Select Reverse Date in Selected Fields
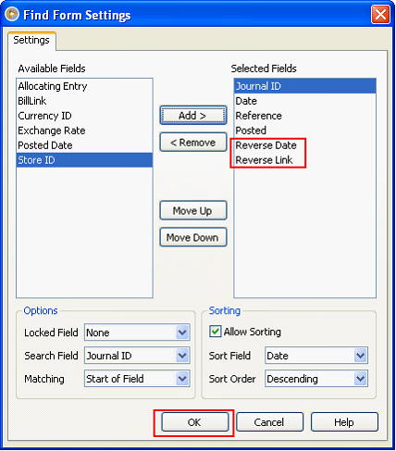This screenshot has height=451, width=396. pyautogui.click(x=266, y=145)
